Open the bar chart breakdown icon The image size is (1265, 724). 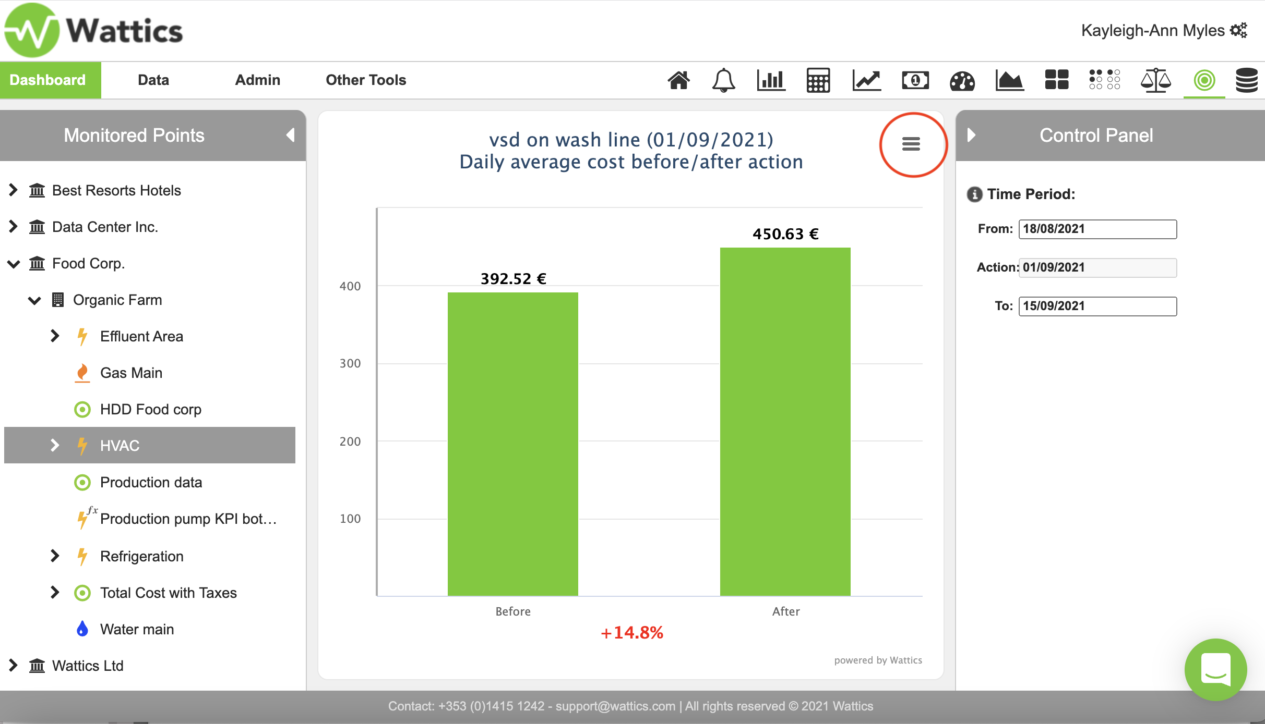(771, 80)
